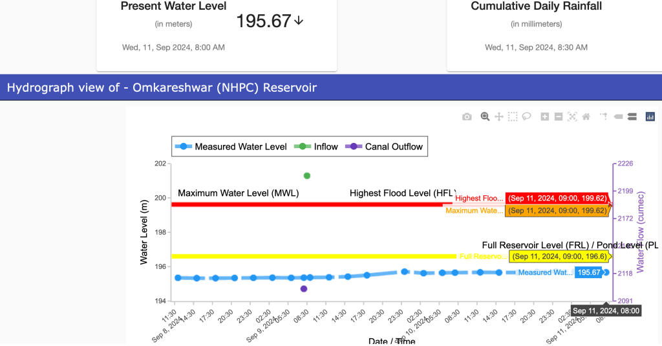Select the Zoom tool in chart toolbar
Image resolution: width=662 pixels, height=346 pixels.
pyautogui.click(x=485, y=117)
